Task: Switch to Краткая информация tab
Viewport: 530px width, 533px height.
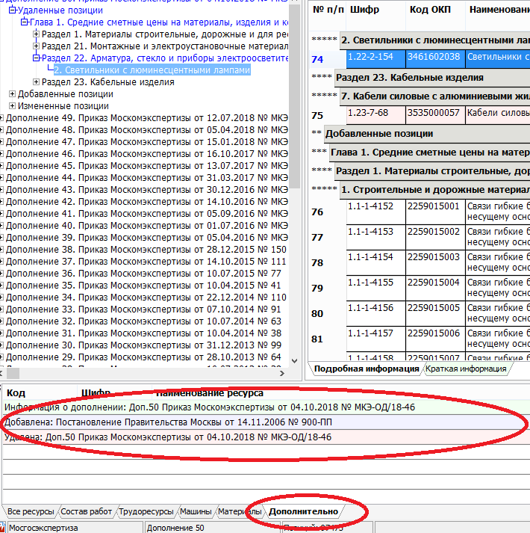Action: pyautogui.click(x=466, y=369)
